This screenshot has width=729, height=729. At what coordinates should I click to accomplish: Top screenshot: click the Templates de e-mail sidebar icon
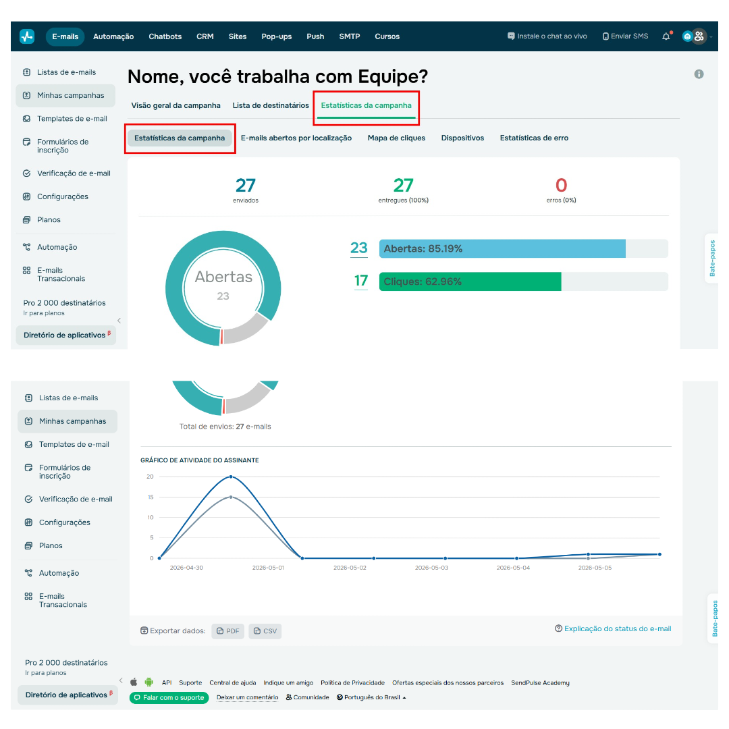(x=27, y=119)
